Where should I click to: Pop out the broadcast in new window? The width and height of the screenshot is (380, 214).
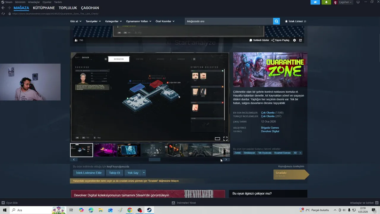[x=300, y=40]
